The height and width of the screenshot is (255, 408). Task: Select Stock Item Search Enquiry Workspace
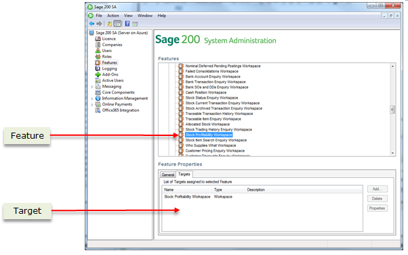(216, 140)
